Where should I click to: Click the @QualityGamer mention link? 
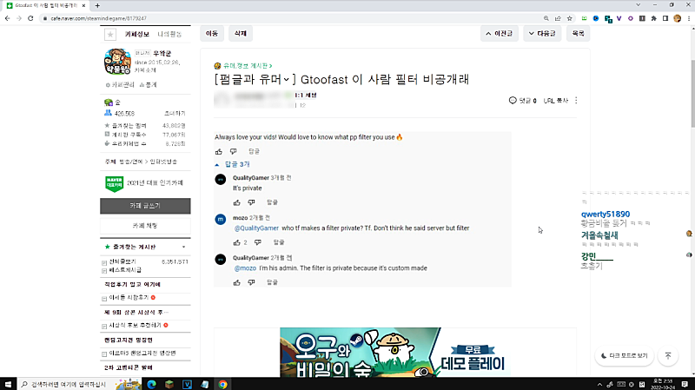pos(256,228)
